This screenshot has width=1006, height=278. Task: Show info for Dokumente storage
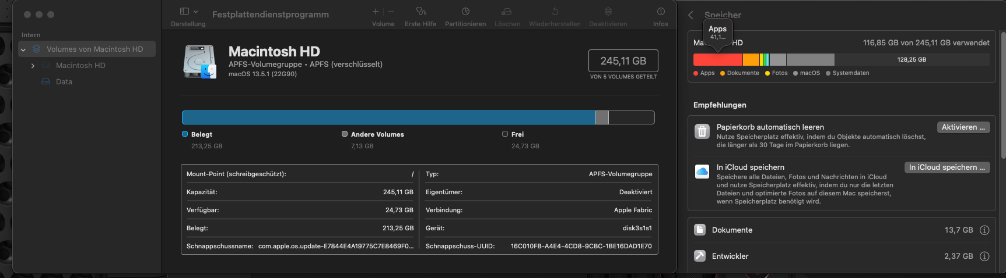click(x=984, y=230)
